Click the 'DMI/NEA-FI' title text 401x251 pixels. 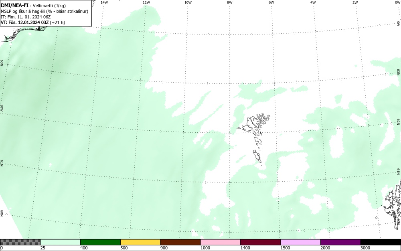click(x=14, y=5)
